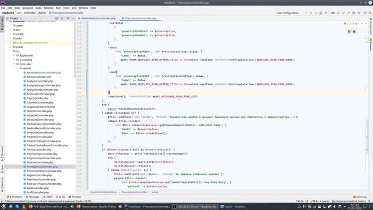
Task: Click the error count indicator in editor
Action: [x=346, y=23]
